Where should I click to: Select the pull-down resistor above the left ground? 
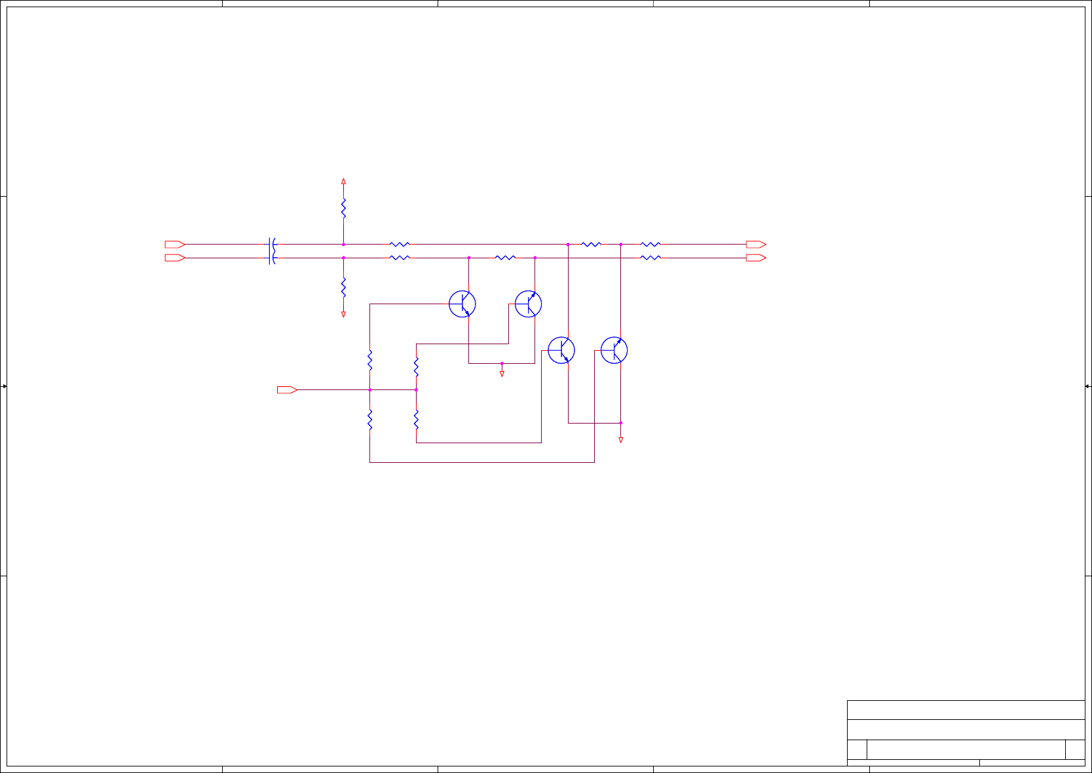[x=343, y=287]
